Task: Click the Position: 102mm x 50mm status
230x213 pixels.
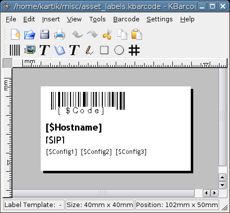Action: click(177, 205)
